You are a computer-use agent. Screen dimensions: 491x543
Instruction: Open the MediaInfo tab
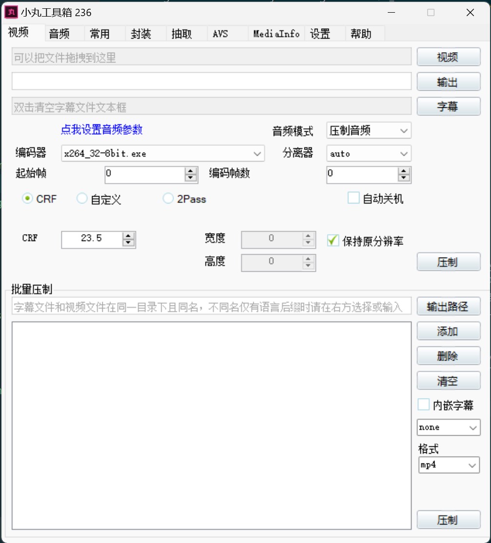coord(276,34)
